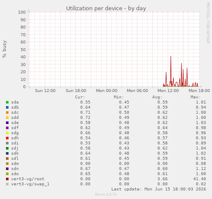Click the Min: column header
Screen dimensions: 212x199
[x=119, y=97]
